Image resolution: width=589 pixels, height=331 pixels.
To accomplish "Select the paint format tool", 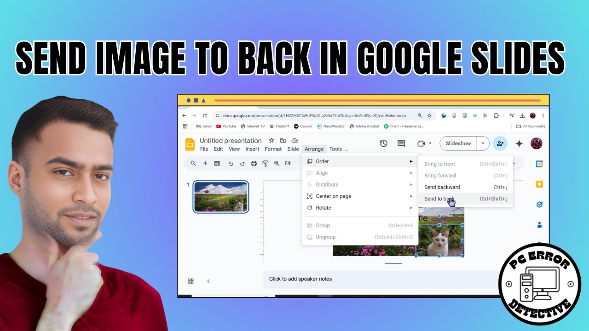I will (x=265, y=163).
